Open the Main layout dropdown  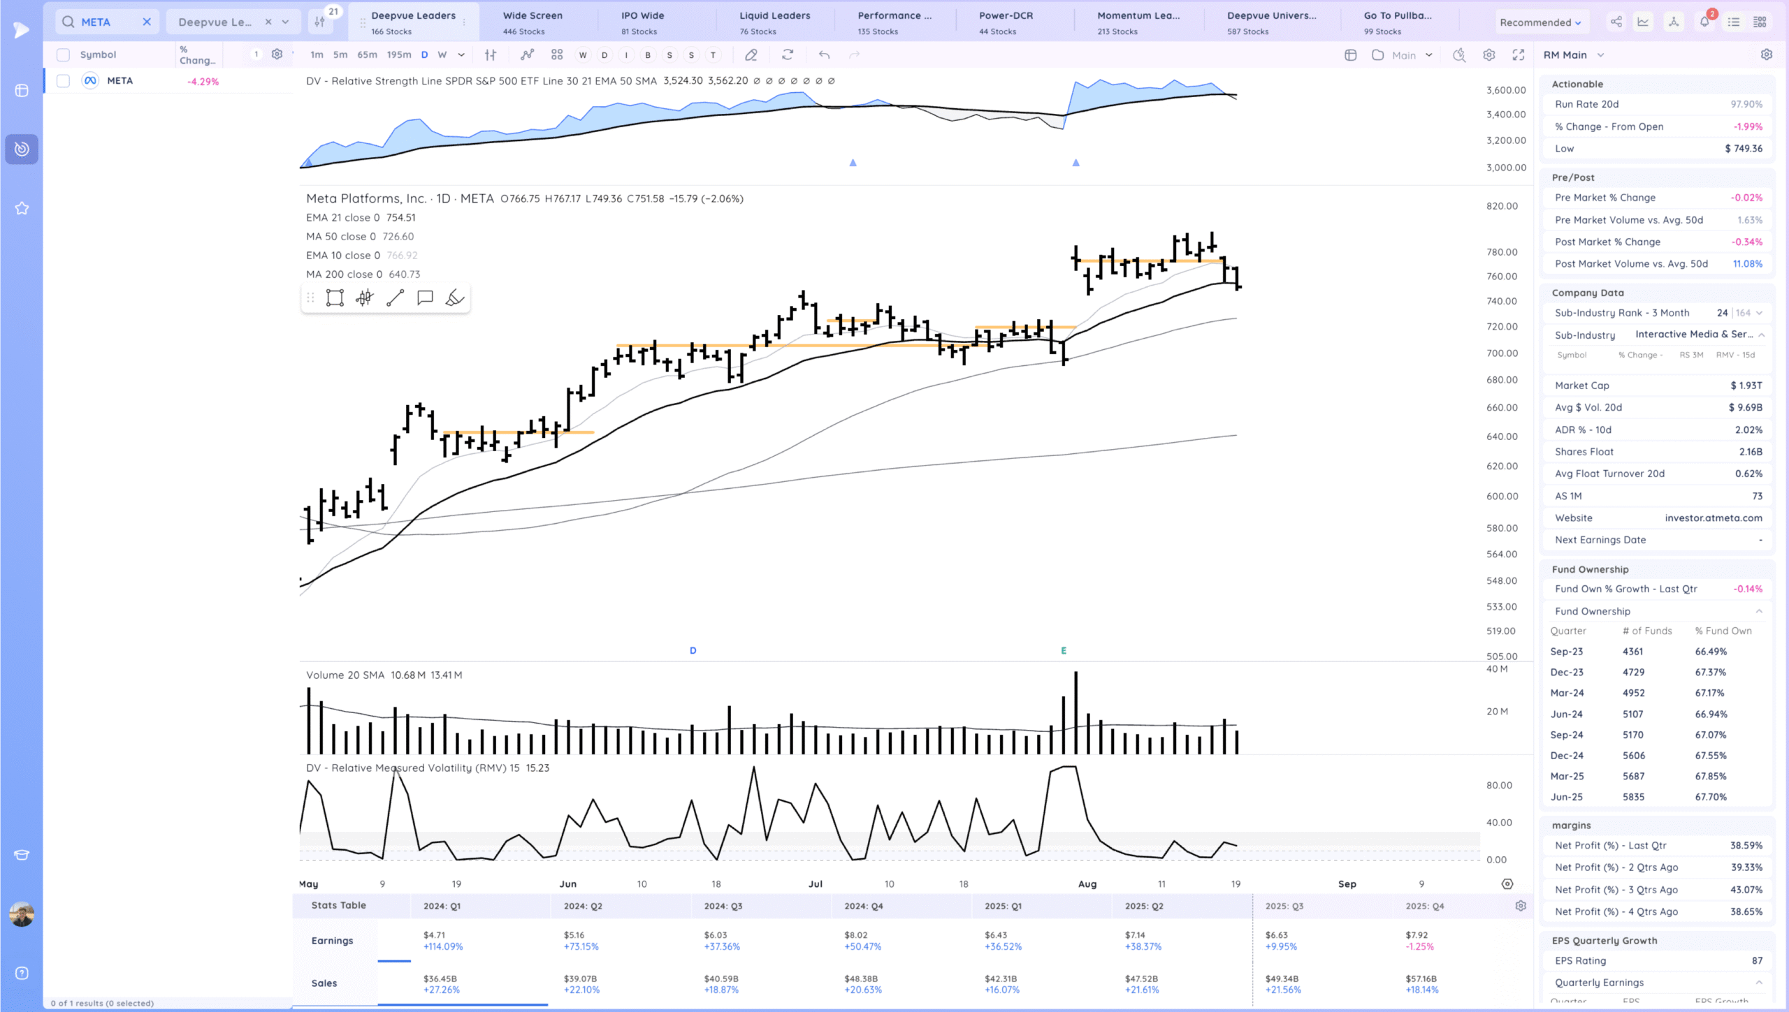1412,55
